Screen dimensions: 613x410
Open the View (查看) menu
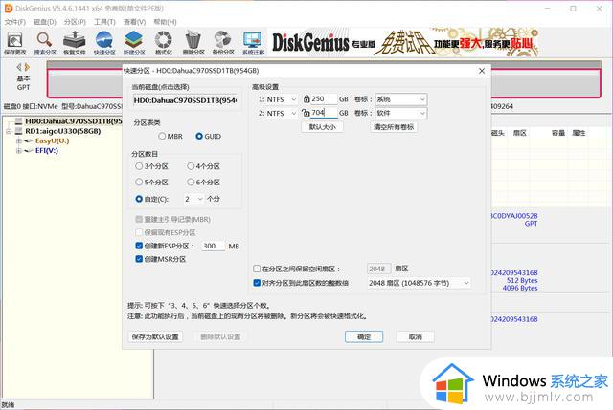[134, 22]
